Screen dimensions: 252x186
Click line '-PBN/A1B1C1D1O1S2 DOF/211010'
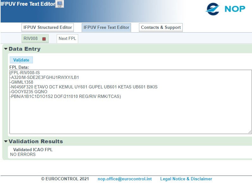pos(66,97)
